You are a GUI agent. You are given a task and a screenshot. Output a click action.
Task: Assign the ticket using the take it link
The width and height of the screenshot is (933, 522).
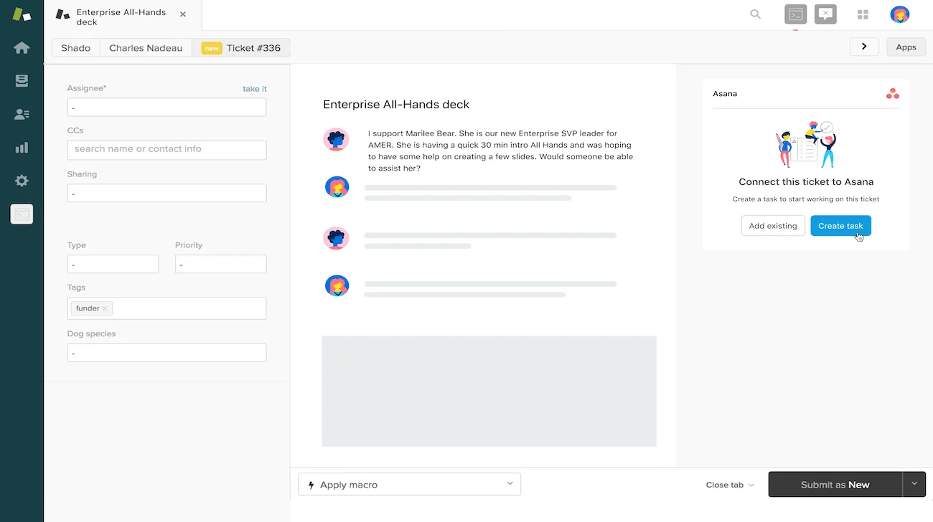[255, 88]
